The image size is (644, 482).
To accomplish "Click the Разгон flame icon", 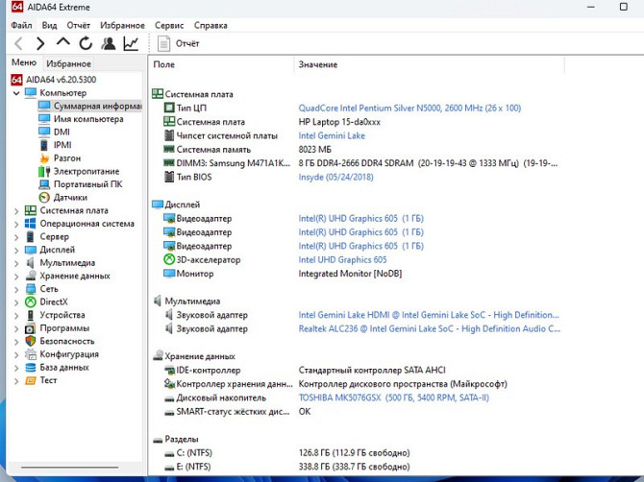I will click(44, 158).
